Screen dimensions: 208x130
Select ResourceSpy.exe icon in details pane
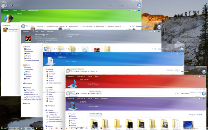[x=28, y=39]
